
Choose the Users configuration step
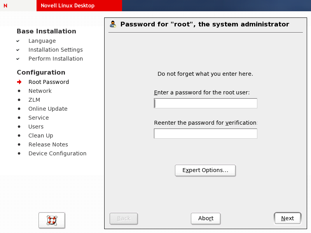point(36,127)
